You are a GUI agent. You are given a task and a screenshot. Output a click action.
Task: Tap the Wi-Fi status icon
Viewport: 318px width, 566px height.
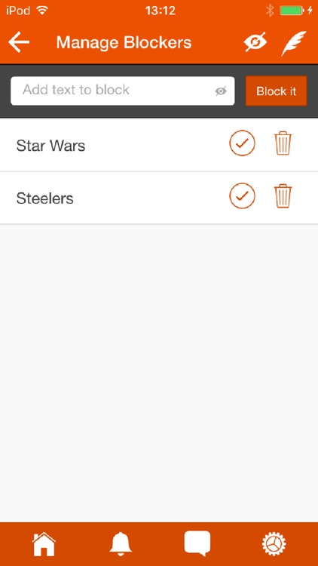tap(42, 10)
